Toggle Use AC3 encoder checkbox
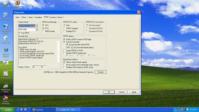This screenshot has height=112, width=199. point(64,42)
